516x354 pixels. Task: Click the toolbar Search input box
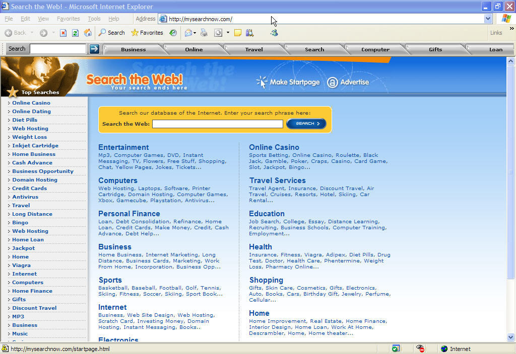[58, 49]
